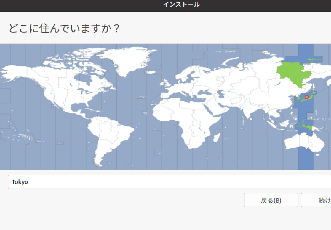Screen dimensions: 331x230
Task: Click the Tokyo timezone text field
Action: (x=169, y=182)
